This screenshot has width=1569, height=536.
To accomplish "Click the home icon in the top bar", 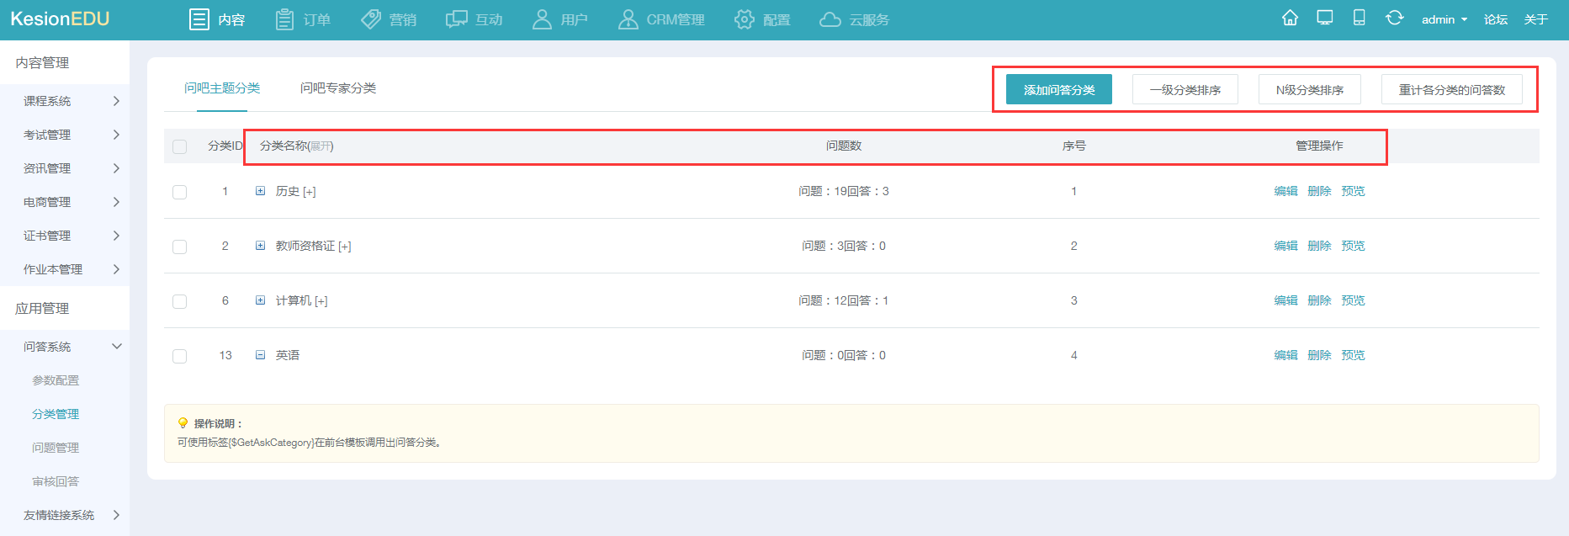I will [x=1290, y=19].
